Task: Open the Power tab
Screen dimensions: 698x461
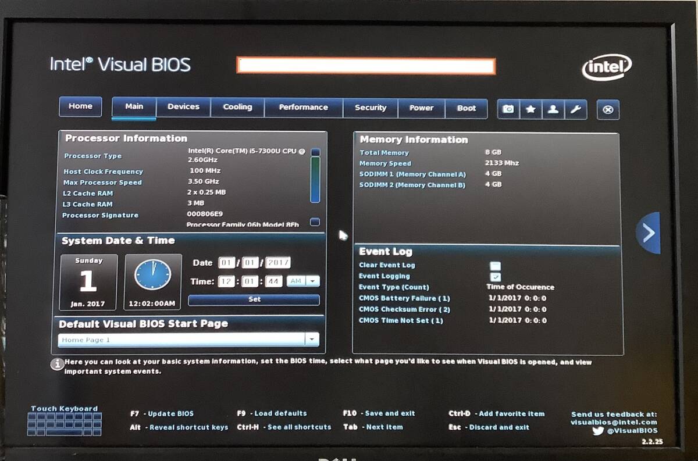Action: click(421, 108)
